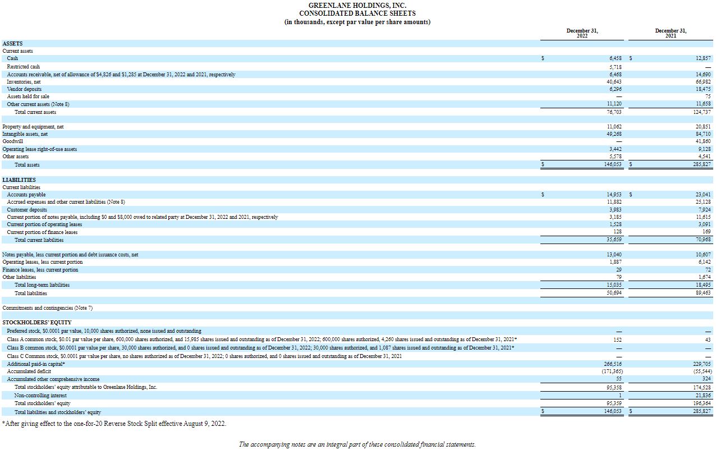This screenshot has height=450, width=716.
Task: Click Commitments and contingencies (Note 7)
Action: click(47, 308)
